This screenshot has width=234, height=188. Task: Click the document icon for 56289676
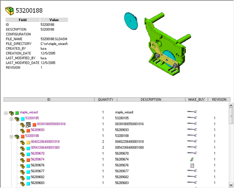(192, 166)
